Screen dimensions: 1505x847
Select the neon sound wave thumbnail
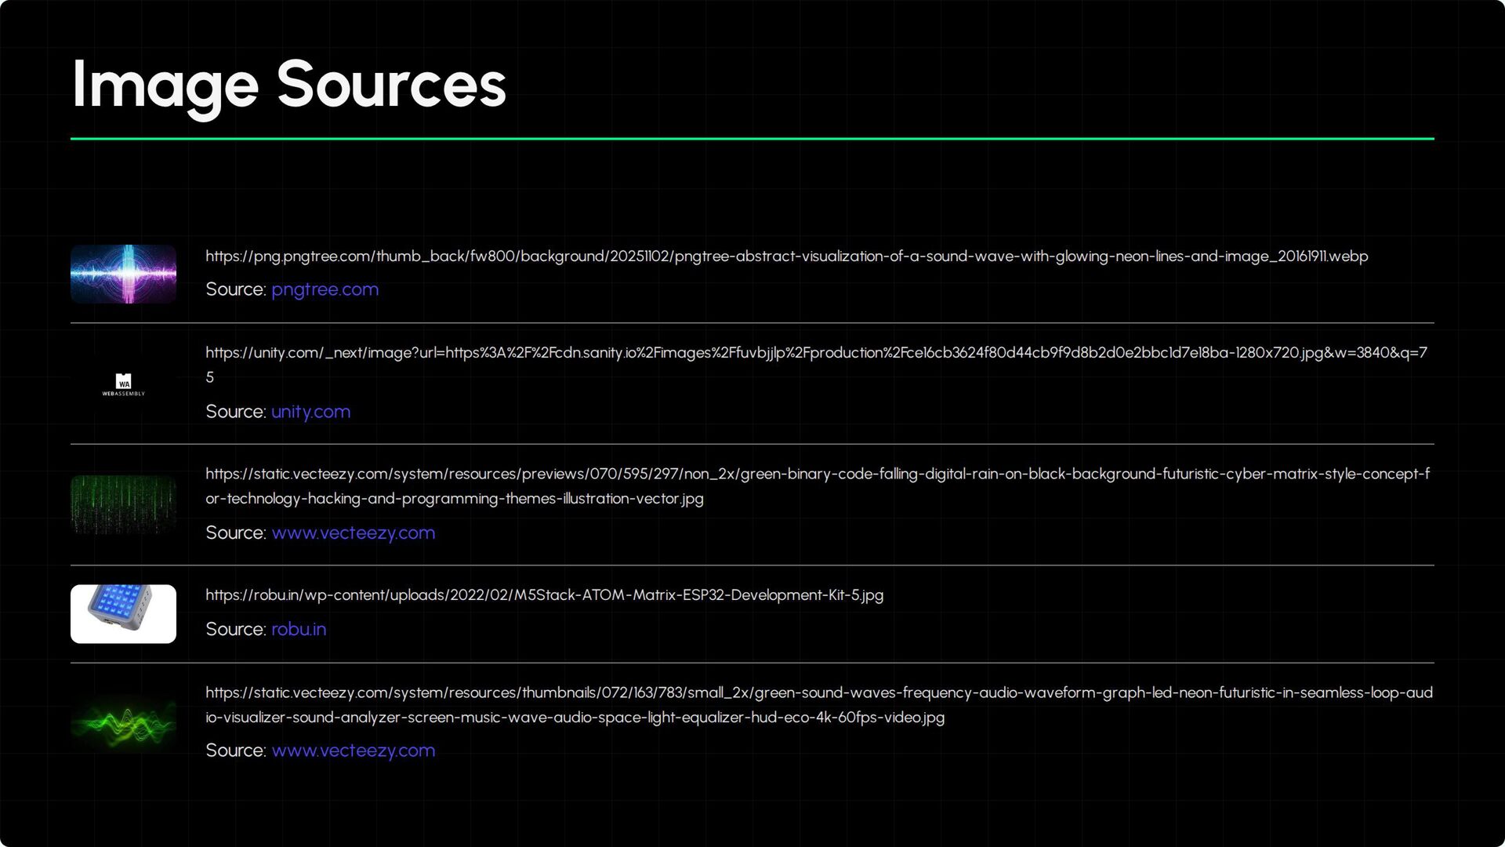click(x=123, y=274)
